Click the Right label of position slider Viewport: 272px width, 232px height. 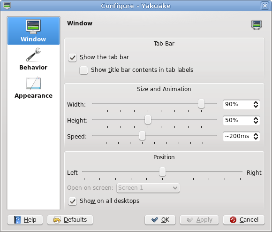(254, 173)
